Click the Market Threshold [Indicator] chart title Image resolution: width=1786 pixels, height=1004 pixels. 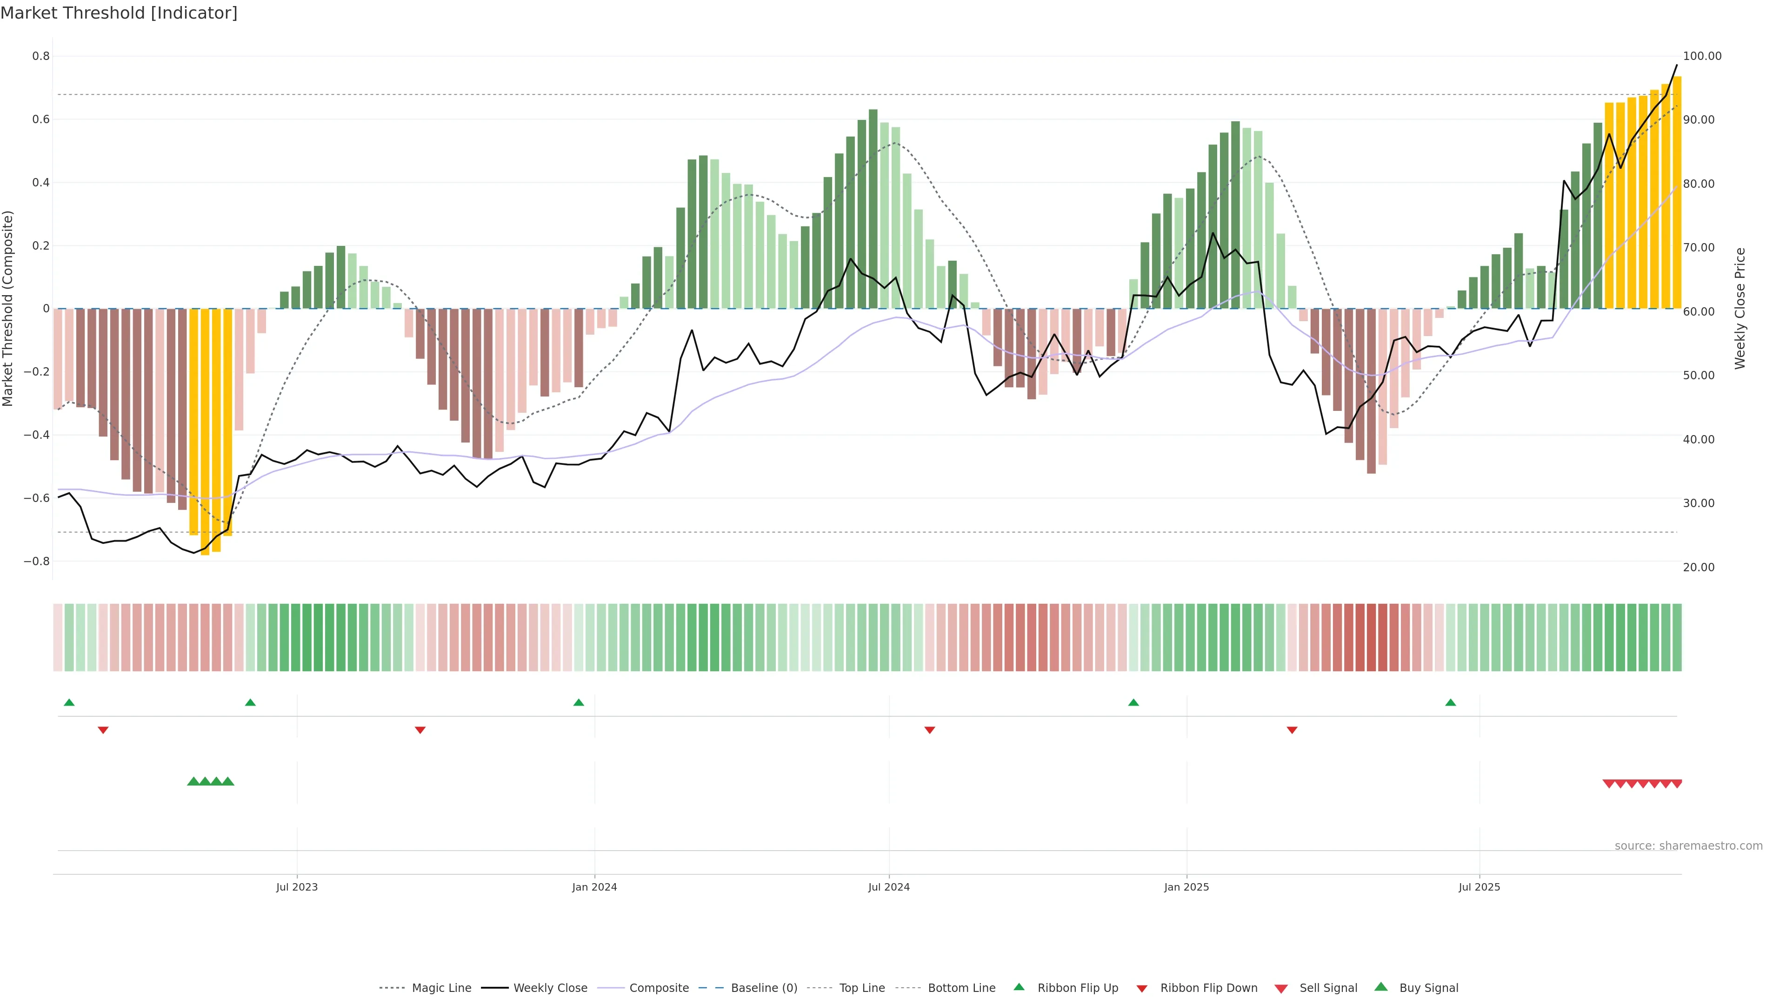pyautogui.click(x=119, y=13)
